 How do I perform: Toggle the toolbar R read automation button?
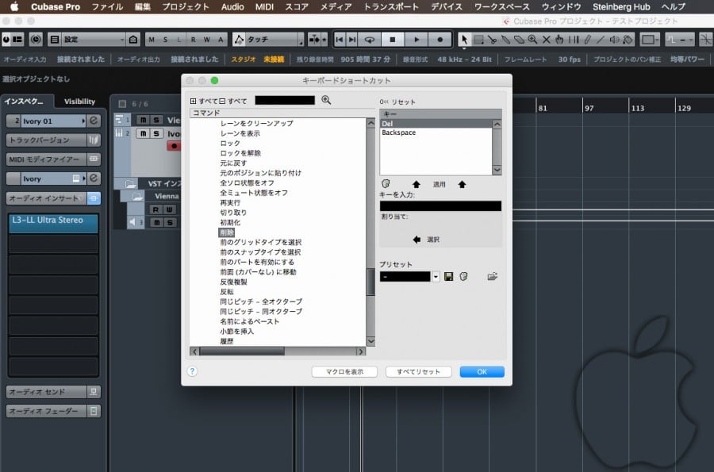point(193,40)
